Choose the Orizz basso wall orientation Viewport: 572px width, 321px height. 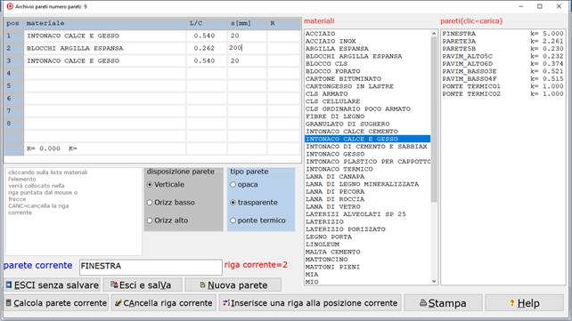click(x=171, y=203)
